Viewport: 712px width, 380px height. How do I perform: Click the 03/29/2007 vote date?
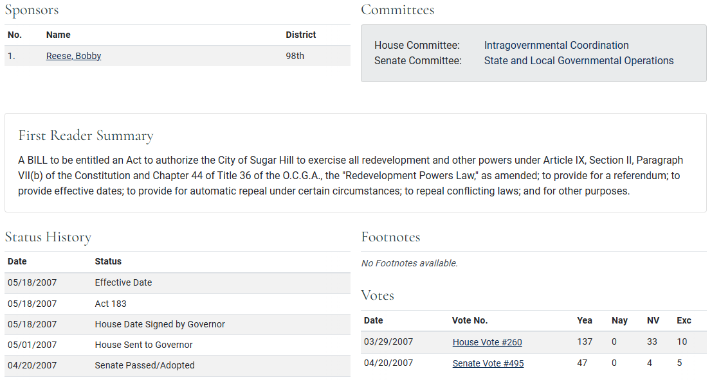tap(388, 341)
